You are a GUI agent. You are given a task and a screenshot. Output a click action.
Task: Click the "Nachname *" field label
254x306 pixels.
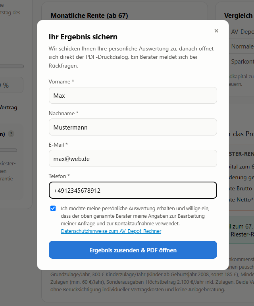63,113
